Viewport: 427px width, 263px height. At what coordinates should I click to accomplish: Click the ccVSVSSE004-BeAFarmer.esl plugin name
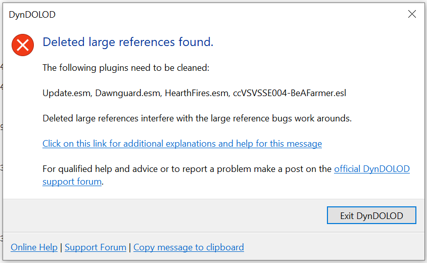[290, 93]
